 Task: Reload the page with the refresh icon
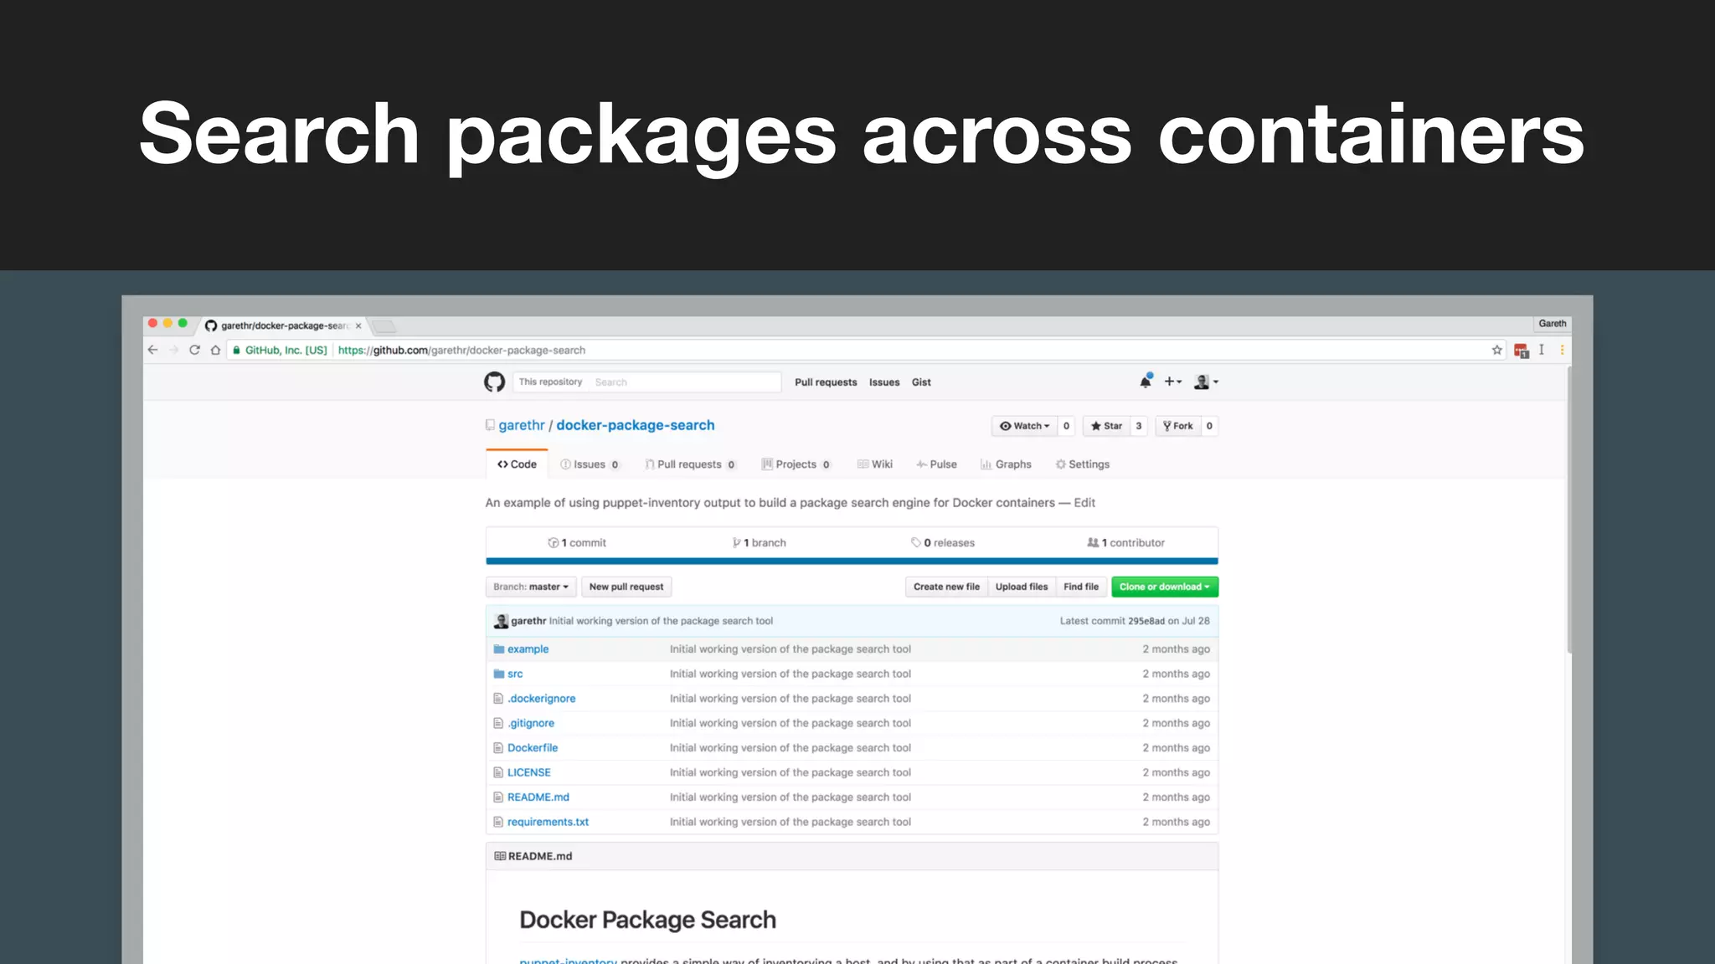(194, 350)
